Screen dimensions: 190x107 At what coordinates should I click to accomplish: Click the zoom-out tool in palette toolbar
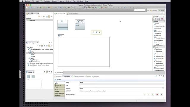[x=157, y=19]
